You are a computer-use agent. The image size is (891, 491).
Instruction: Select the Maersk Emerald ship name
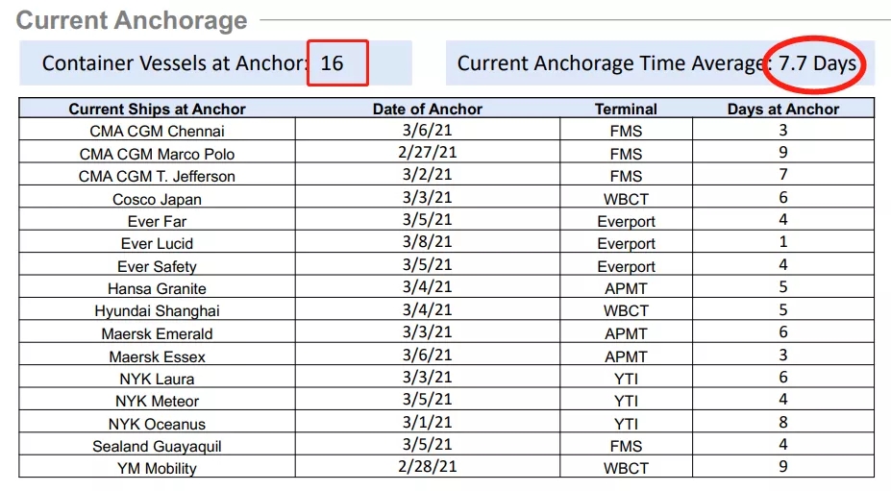coord(157,333)
